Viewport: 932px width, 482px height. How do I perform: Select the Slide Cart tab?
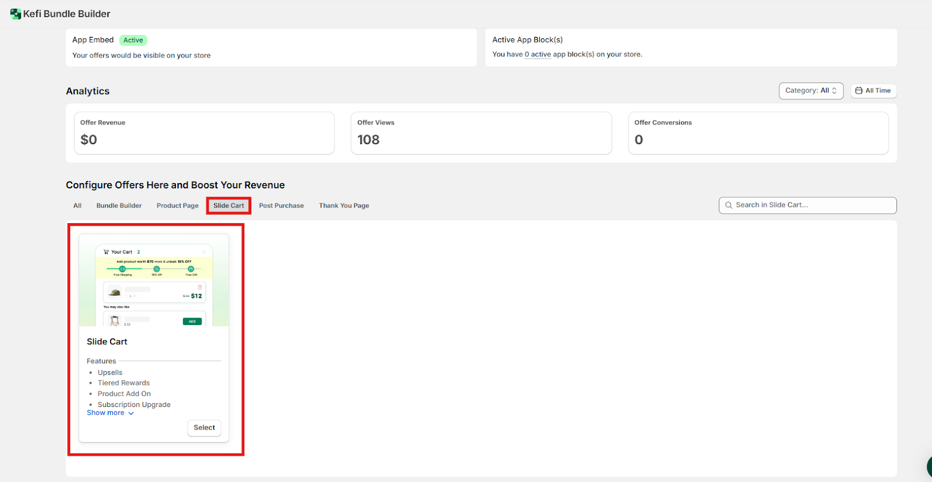tap(228, 206)
